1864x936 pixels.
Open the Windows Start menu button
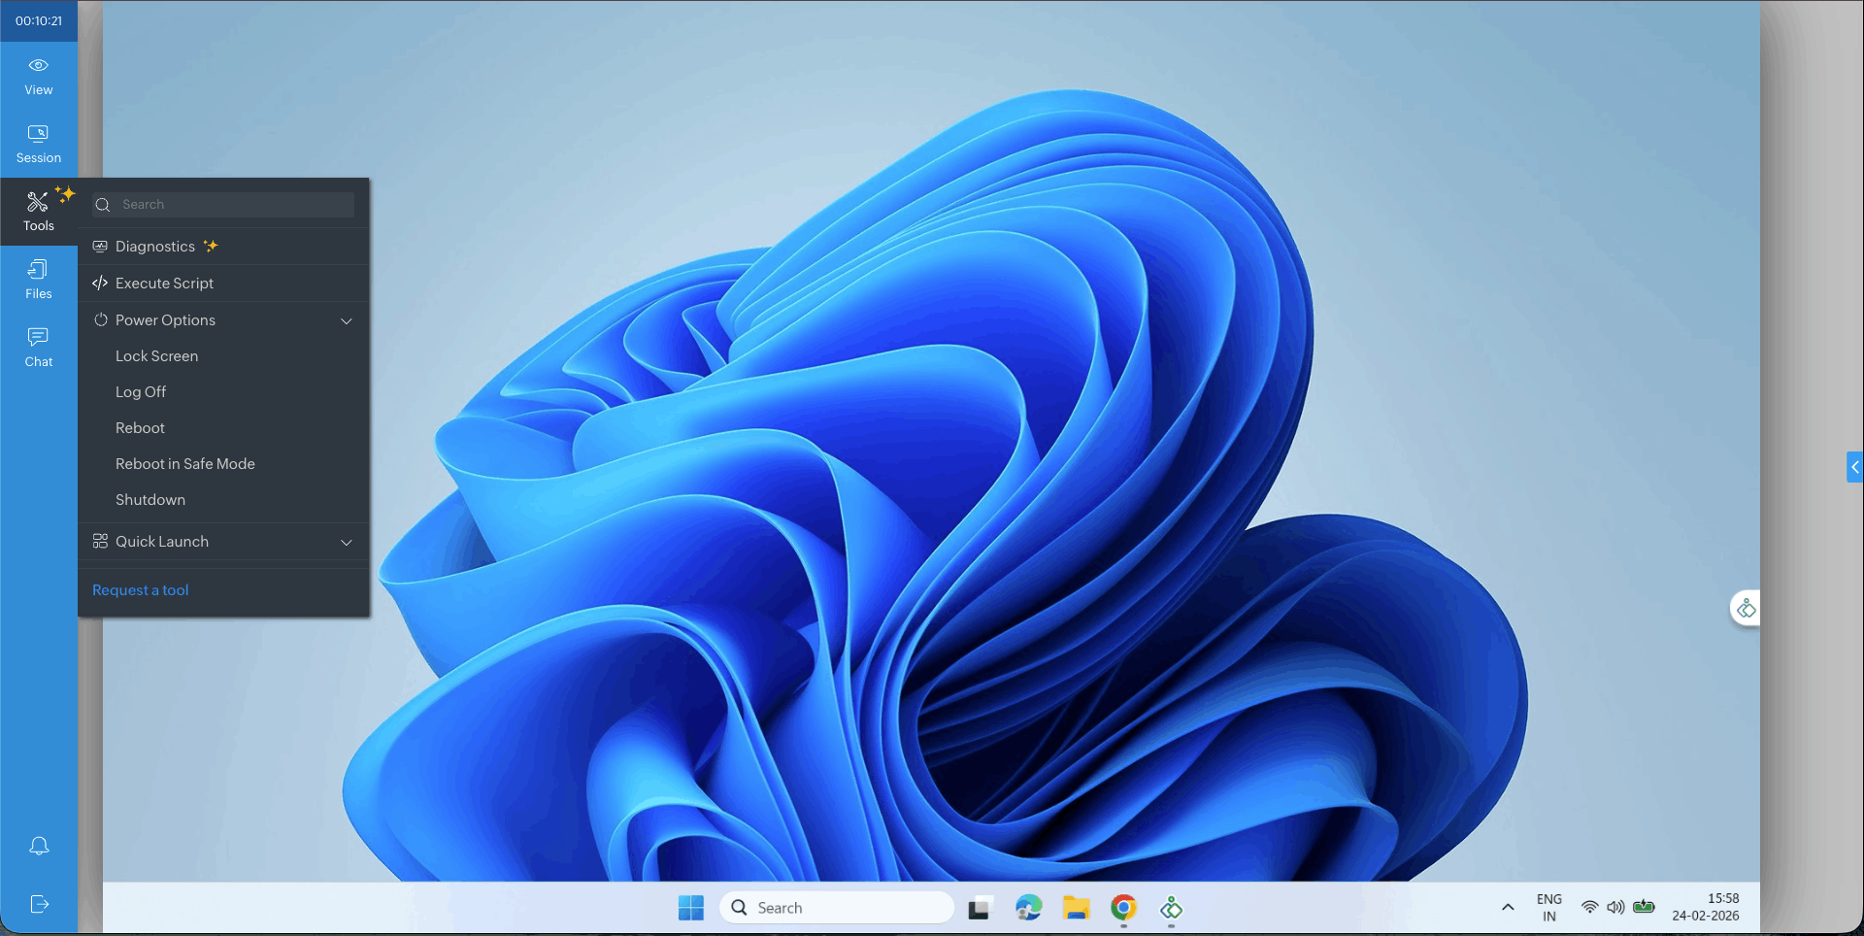click(x=690, y=908)
